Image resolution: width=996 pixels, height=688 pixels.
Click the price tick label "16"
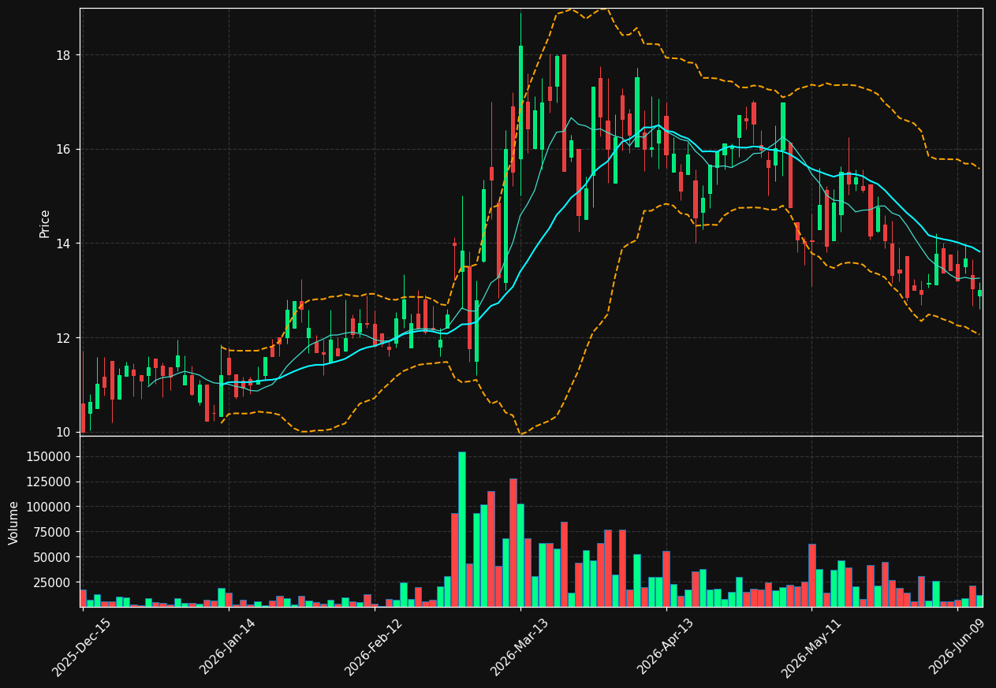(63, 150)
